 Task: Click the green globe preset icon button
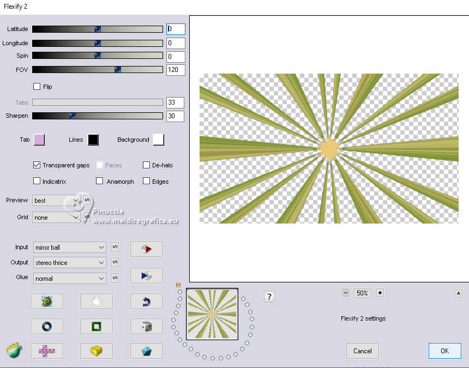coord(47,301)
